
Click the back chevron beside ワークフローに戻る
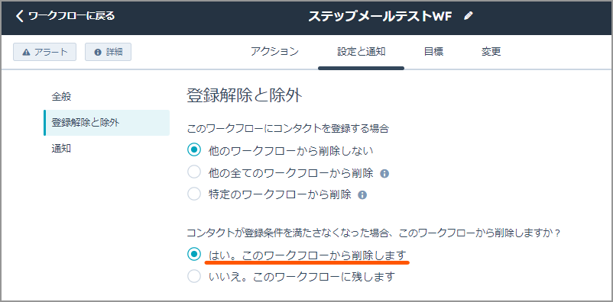click(20, 16)
